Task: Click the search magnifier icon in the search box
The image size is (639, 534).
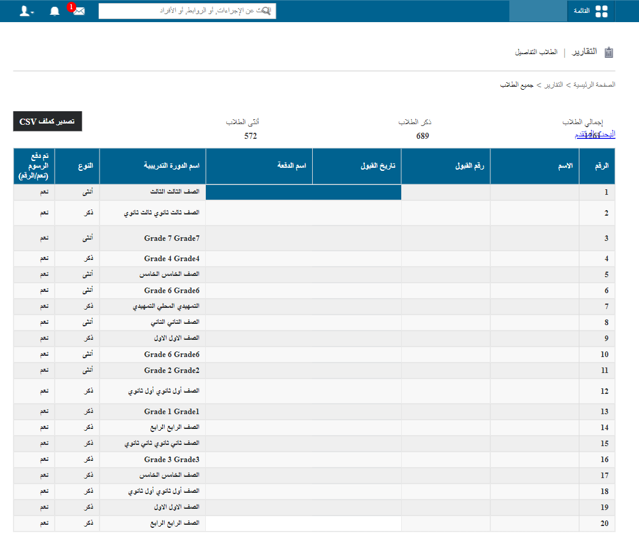Action: point(266,11)
